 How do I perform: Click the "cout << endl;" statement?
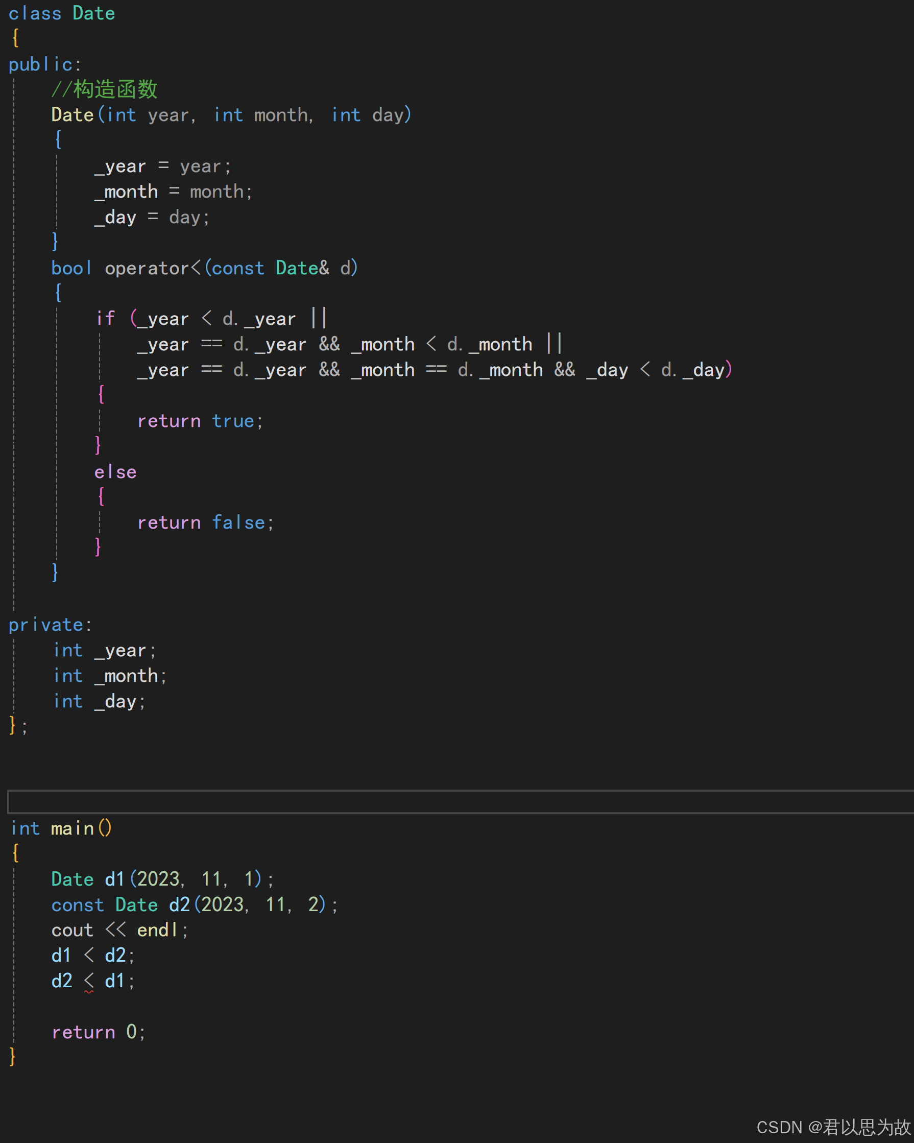[x=119, y=930]
